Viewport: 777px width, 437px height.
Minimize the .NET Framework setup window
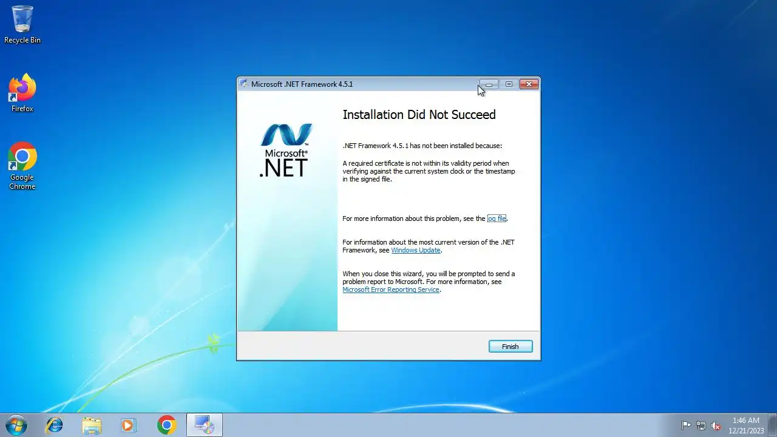(x=489, y=84)
